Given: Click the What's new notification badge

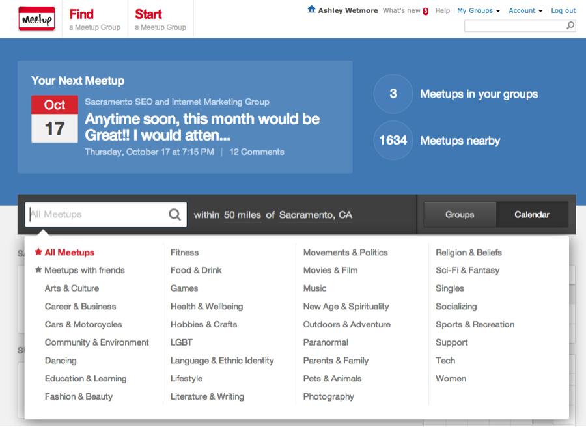Looking at the screenshot, I should tap(426, 11).
